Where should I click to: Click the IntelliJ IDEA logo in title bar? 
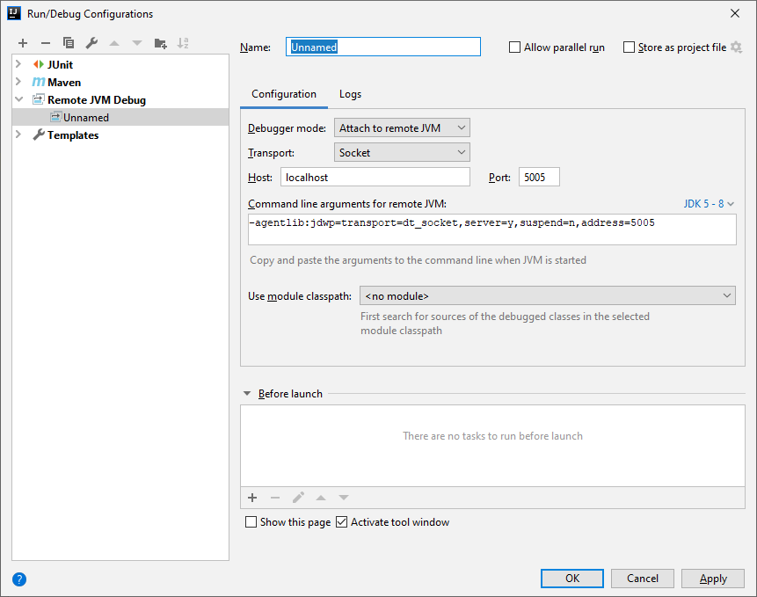tap(14, 13)
